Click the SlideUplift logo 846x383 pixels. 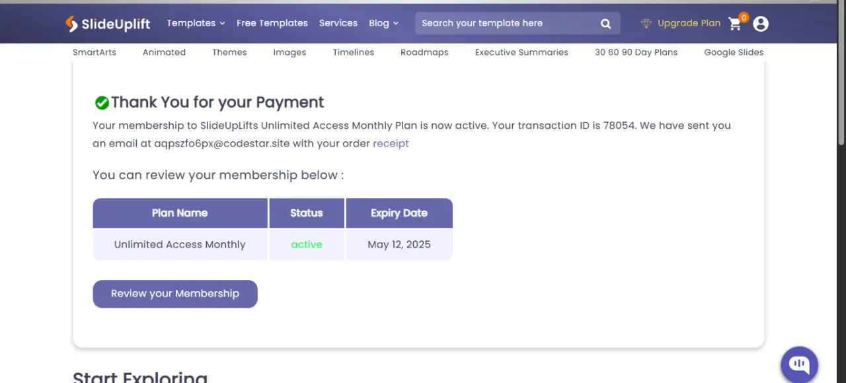coord(108,24)
